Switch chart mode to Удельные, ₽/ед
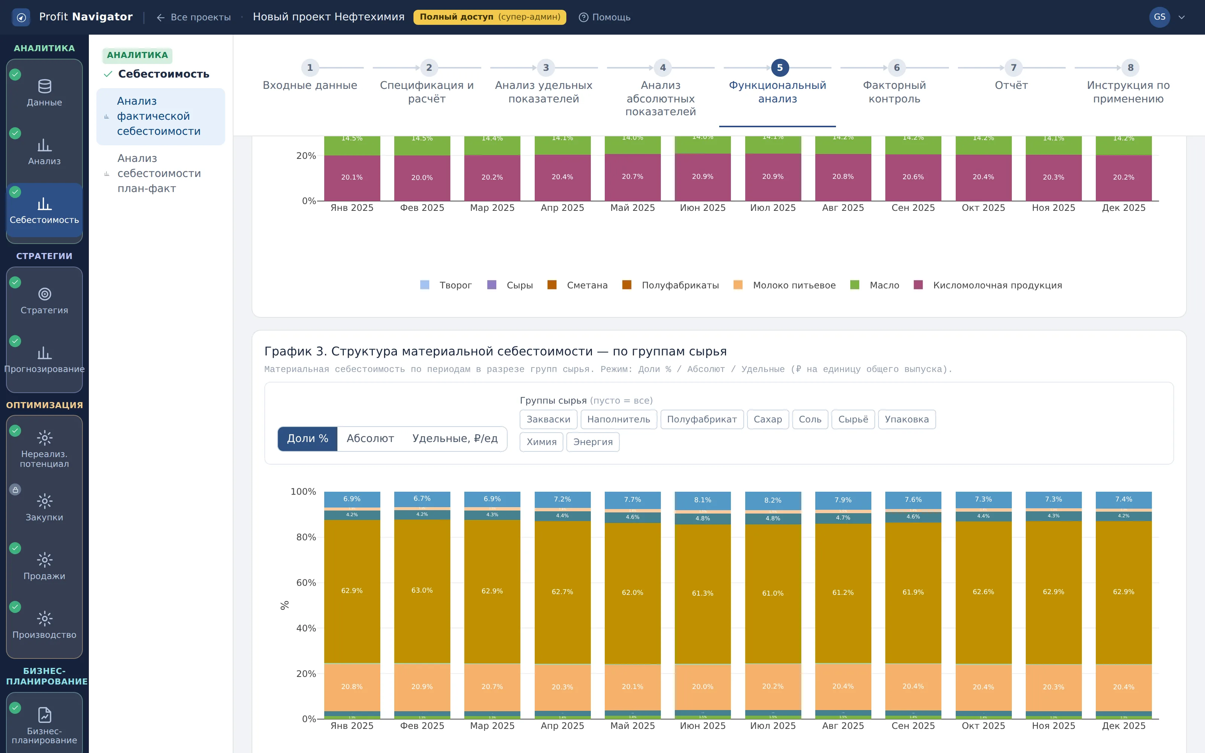The image size is (1205, 753). [455, 439]
